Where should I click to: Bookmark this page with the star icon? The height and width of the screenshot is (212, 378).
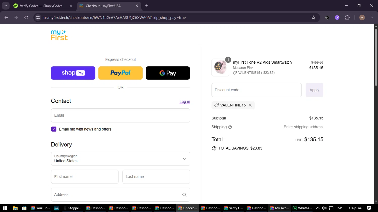pos(313,18)
